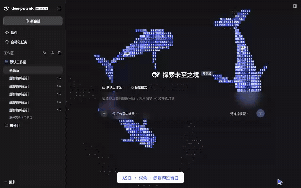Collapse the left sidebar panel icon
Screen dimensions: 301x188
pyautogui.click(x=60, y=8)
